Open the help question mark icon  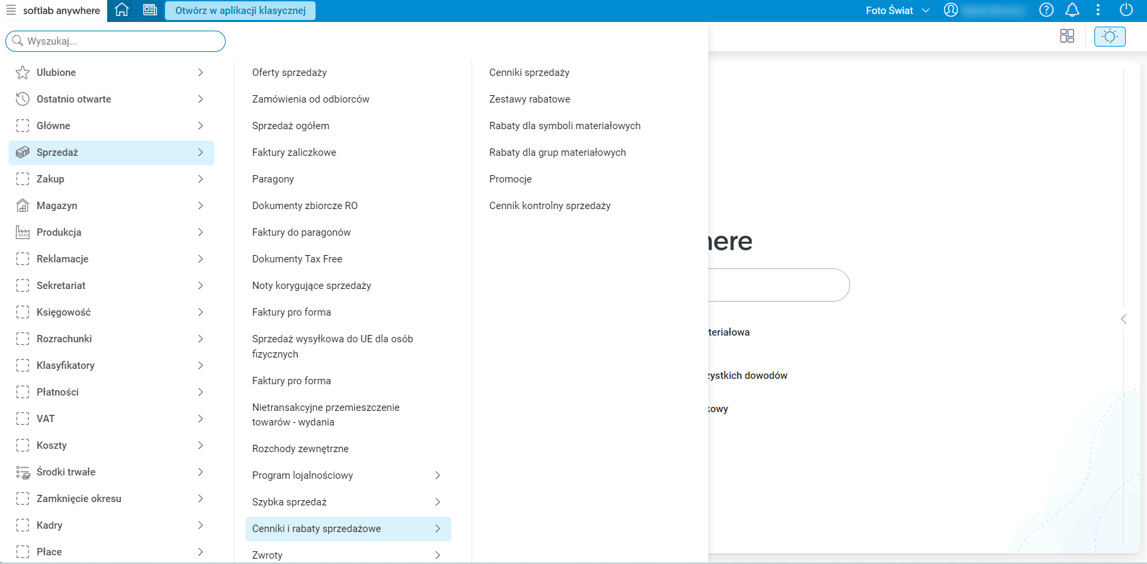click(1046, 10)
